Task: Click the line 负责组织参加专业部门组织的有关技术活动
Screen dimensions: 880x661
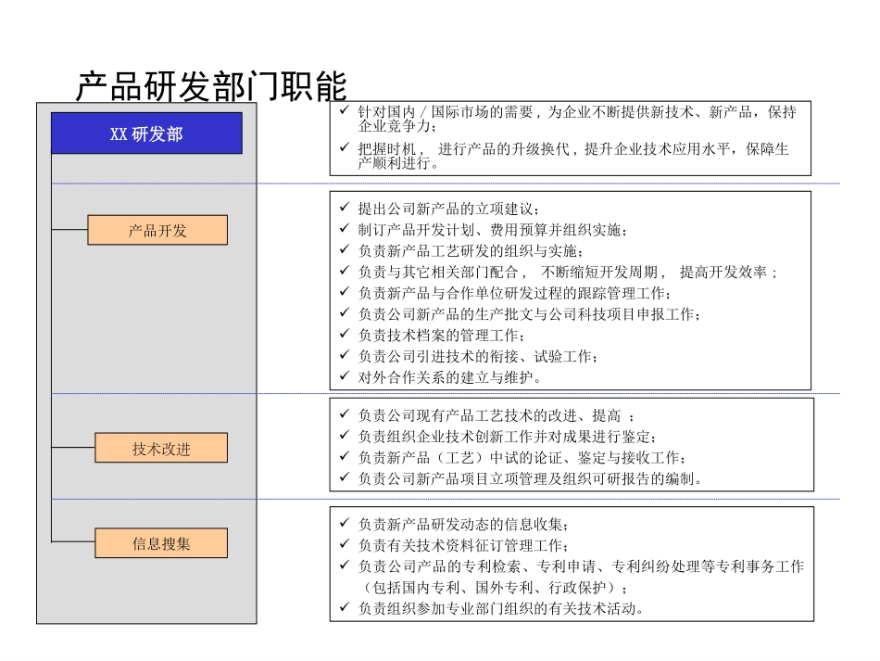Action: (x=500, y=608)
